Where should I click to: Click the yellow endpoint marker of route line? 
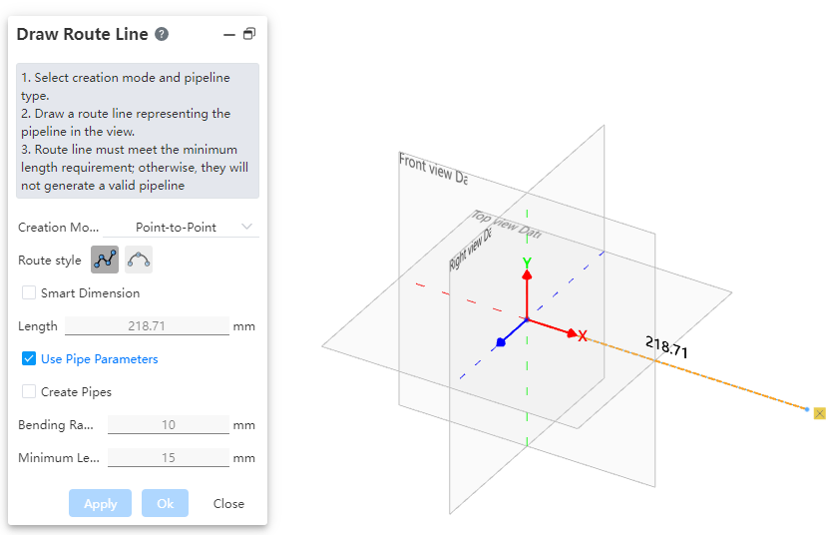[x=819, y=413]
